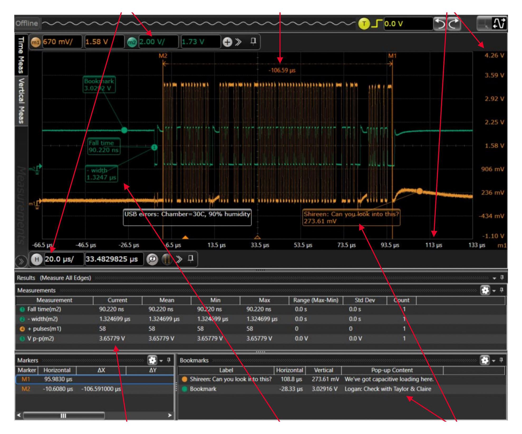Click the horizontal zoom magnifier icon
Image resolution: width=522 pixels, height=434 pixels.
(x=152, y=259)
